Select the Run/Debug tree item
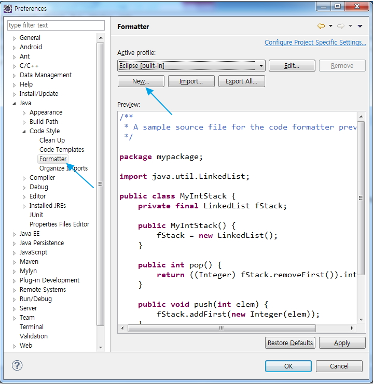The width and height of the screenshot is (373, 384). (36, 299)
